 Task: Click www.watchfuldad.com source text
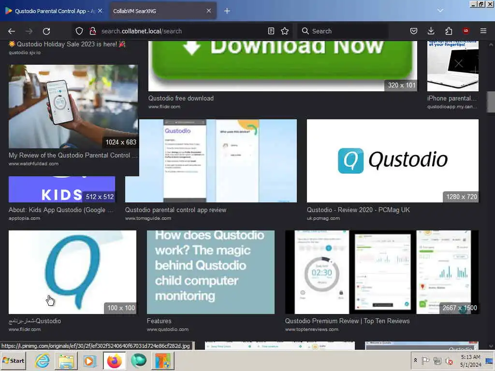point(33,163)
